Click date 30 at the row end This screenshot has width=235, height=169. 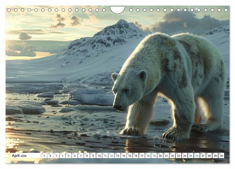coord(221,156)
